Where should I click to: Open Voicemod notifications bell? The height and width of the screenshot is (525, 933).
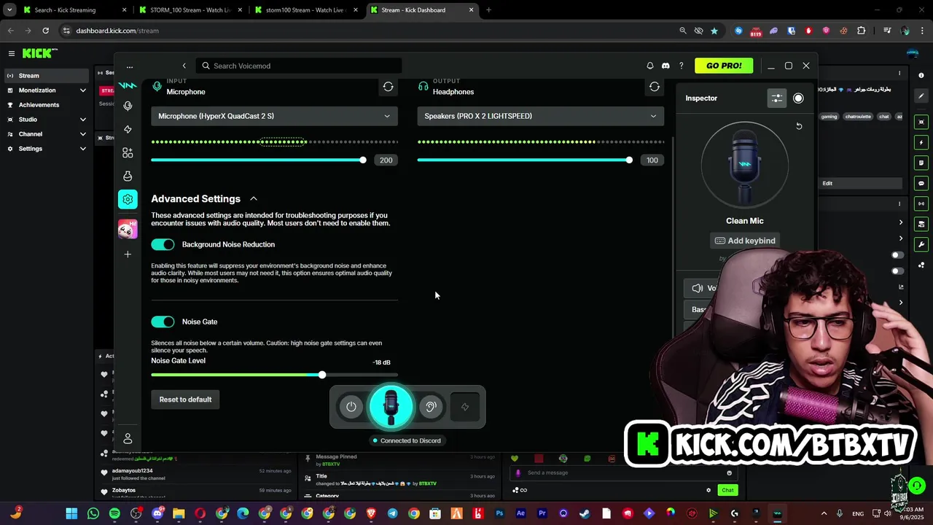(x=650, y=66)
